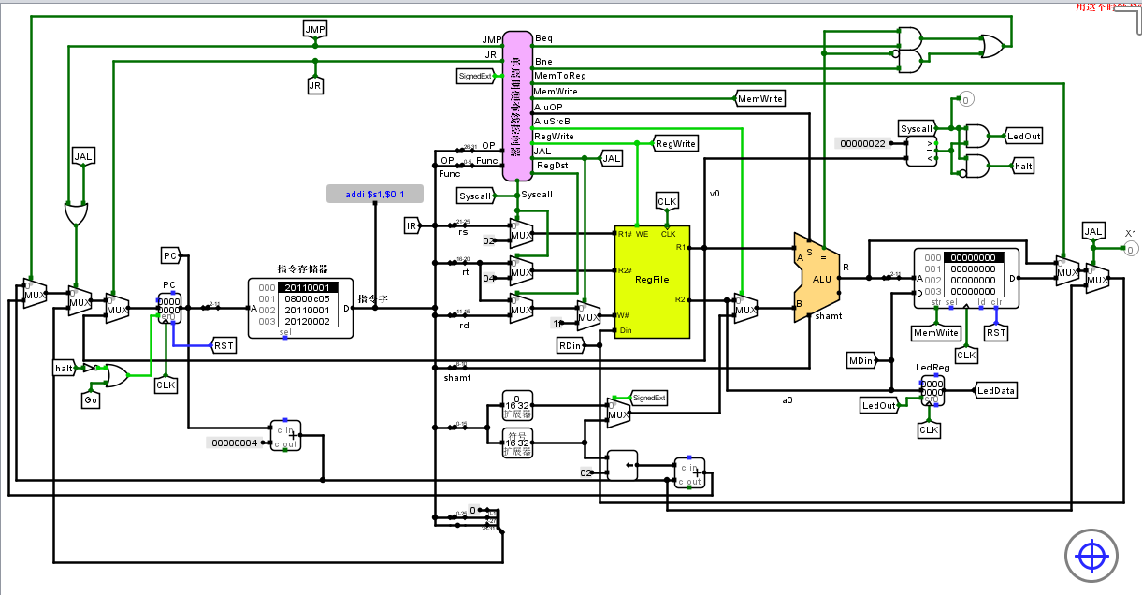Click the RegWrite tunnel

[x=674, y=143]
